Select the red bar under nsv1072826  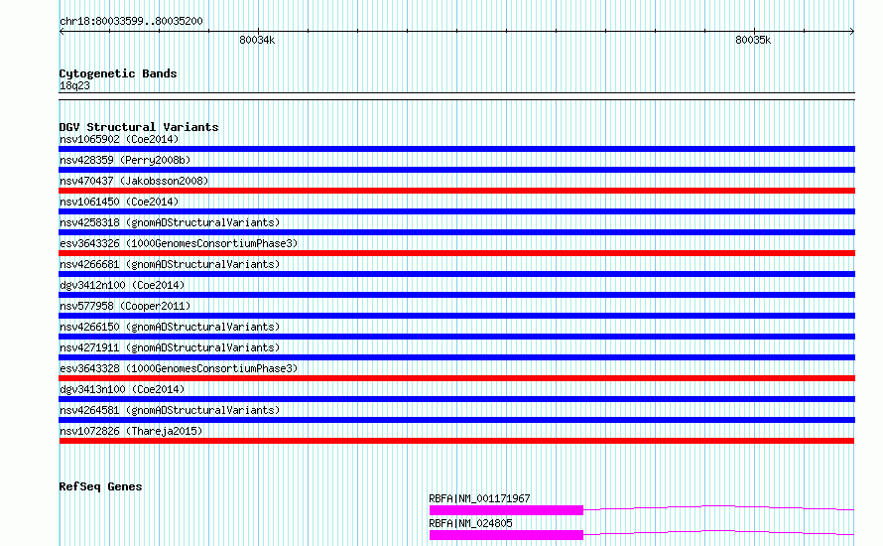point(456,441)
